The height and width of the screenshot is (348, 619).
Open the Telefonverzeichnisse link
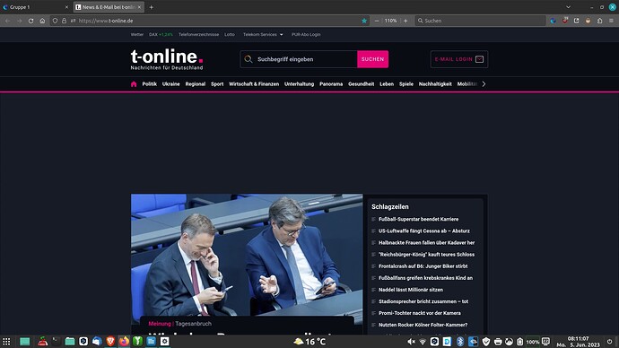[x=198, y=35]
